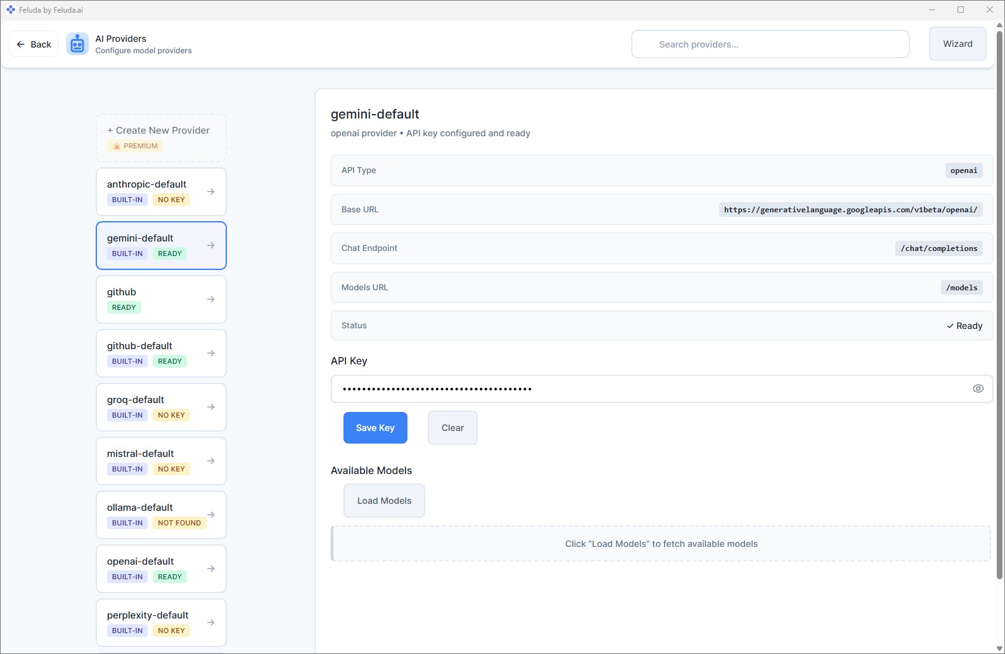Click the Ready status indicator
Screen dimensions: 1005x654
964,326
